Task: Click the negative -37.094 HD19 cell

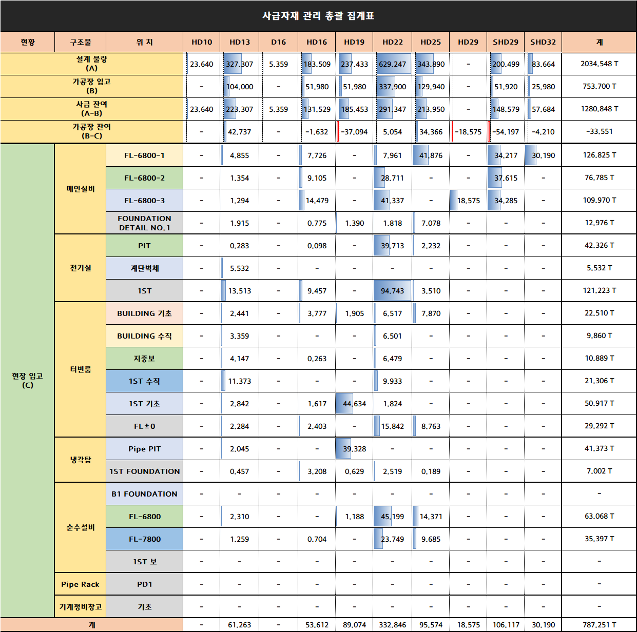Action: (x=355, y=132)
